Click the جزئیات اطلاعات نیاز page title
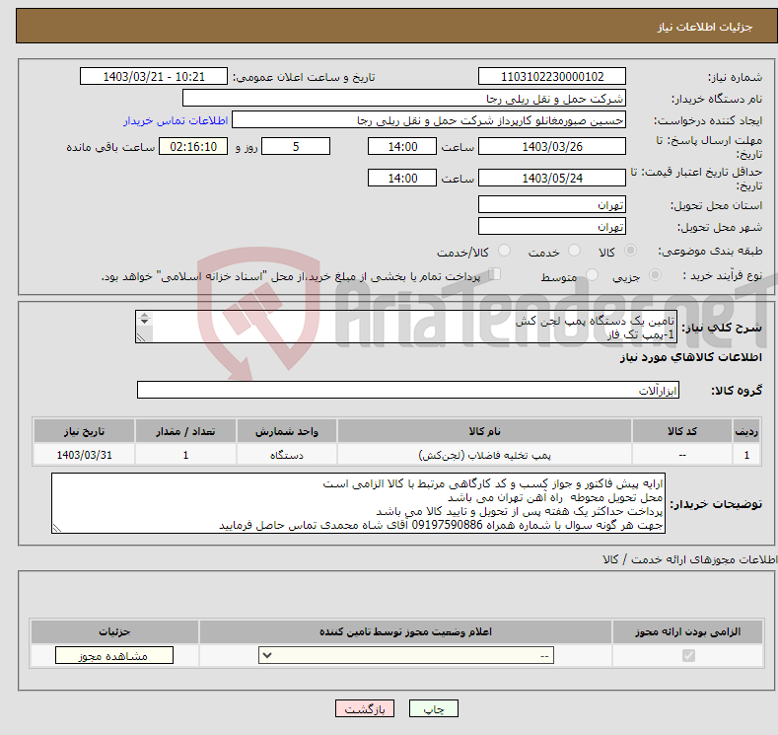Screen dimensions: 778x735 705,27
